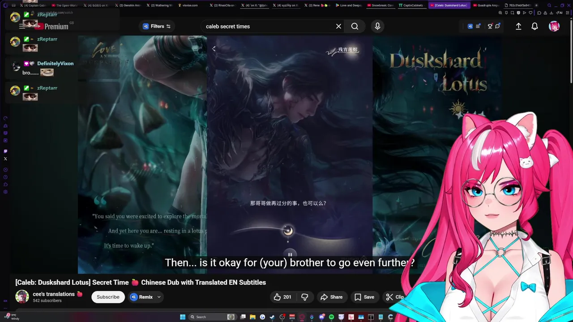Click the video title text
Image resolution: width=573 pixels, height=322 pixels.
pos(141,282)
